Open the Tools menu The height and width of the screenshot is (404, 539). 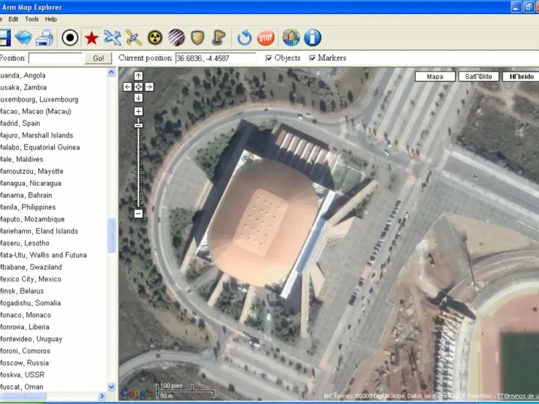[x=32, y=20]
